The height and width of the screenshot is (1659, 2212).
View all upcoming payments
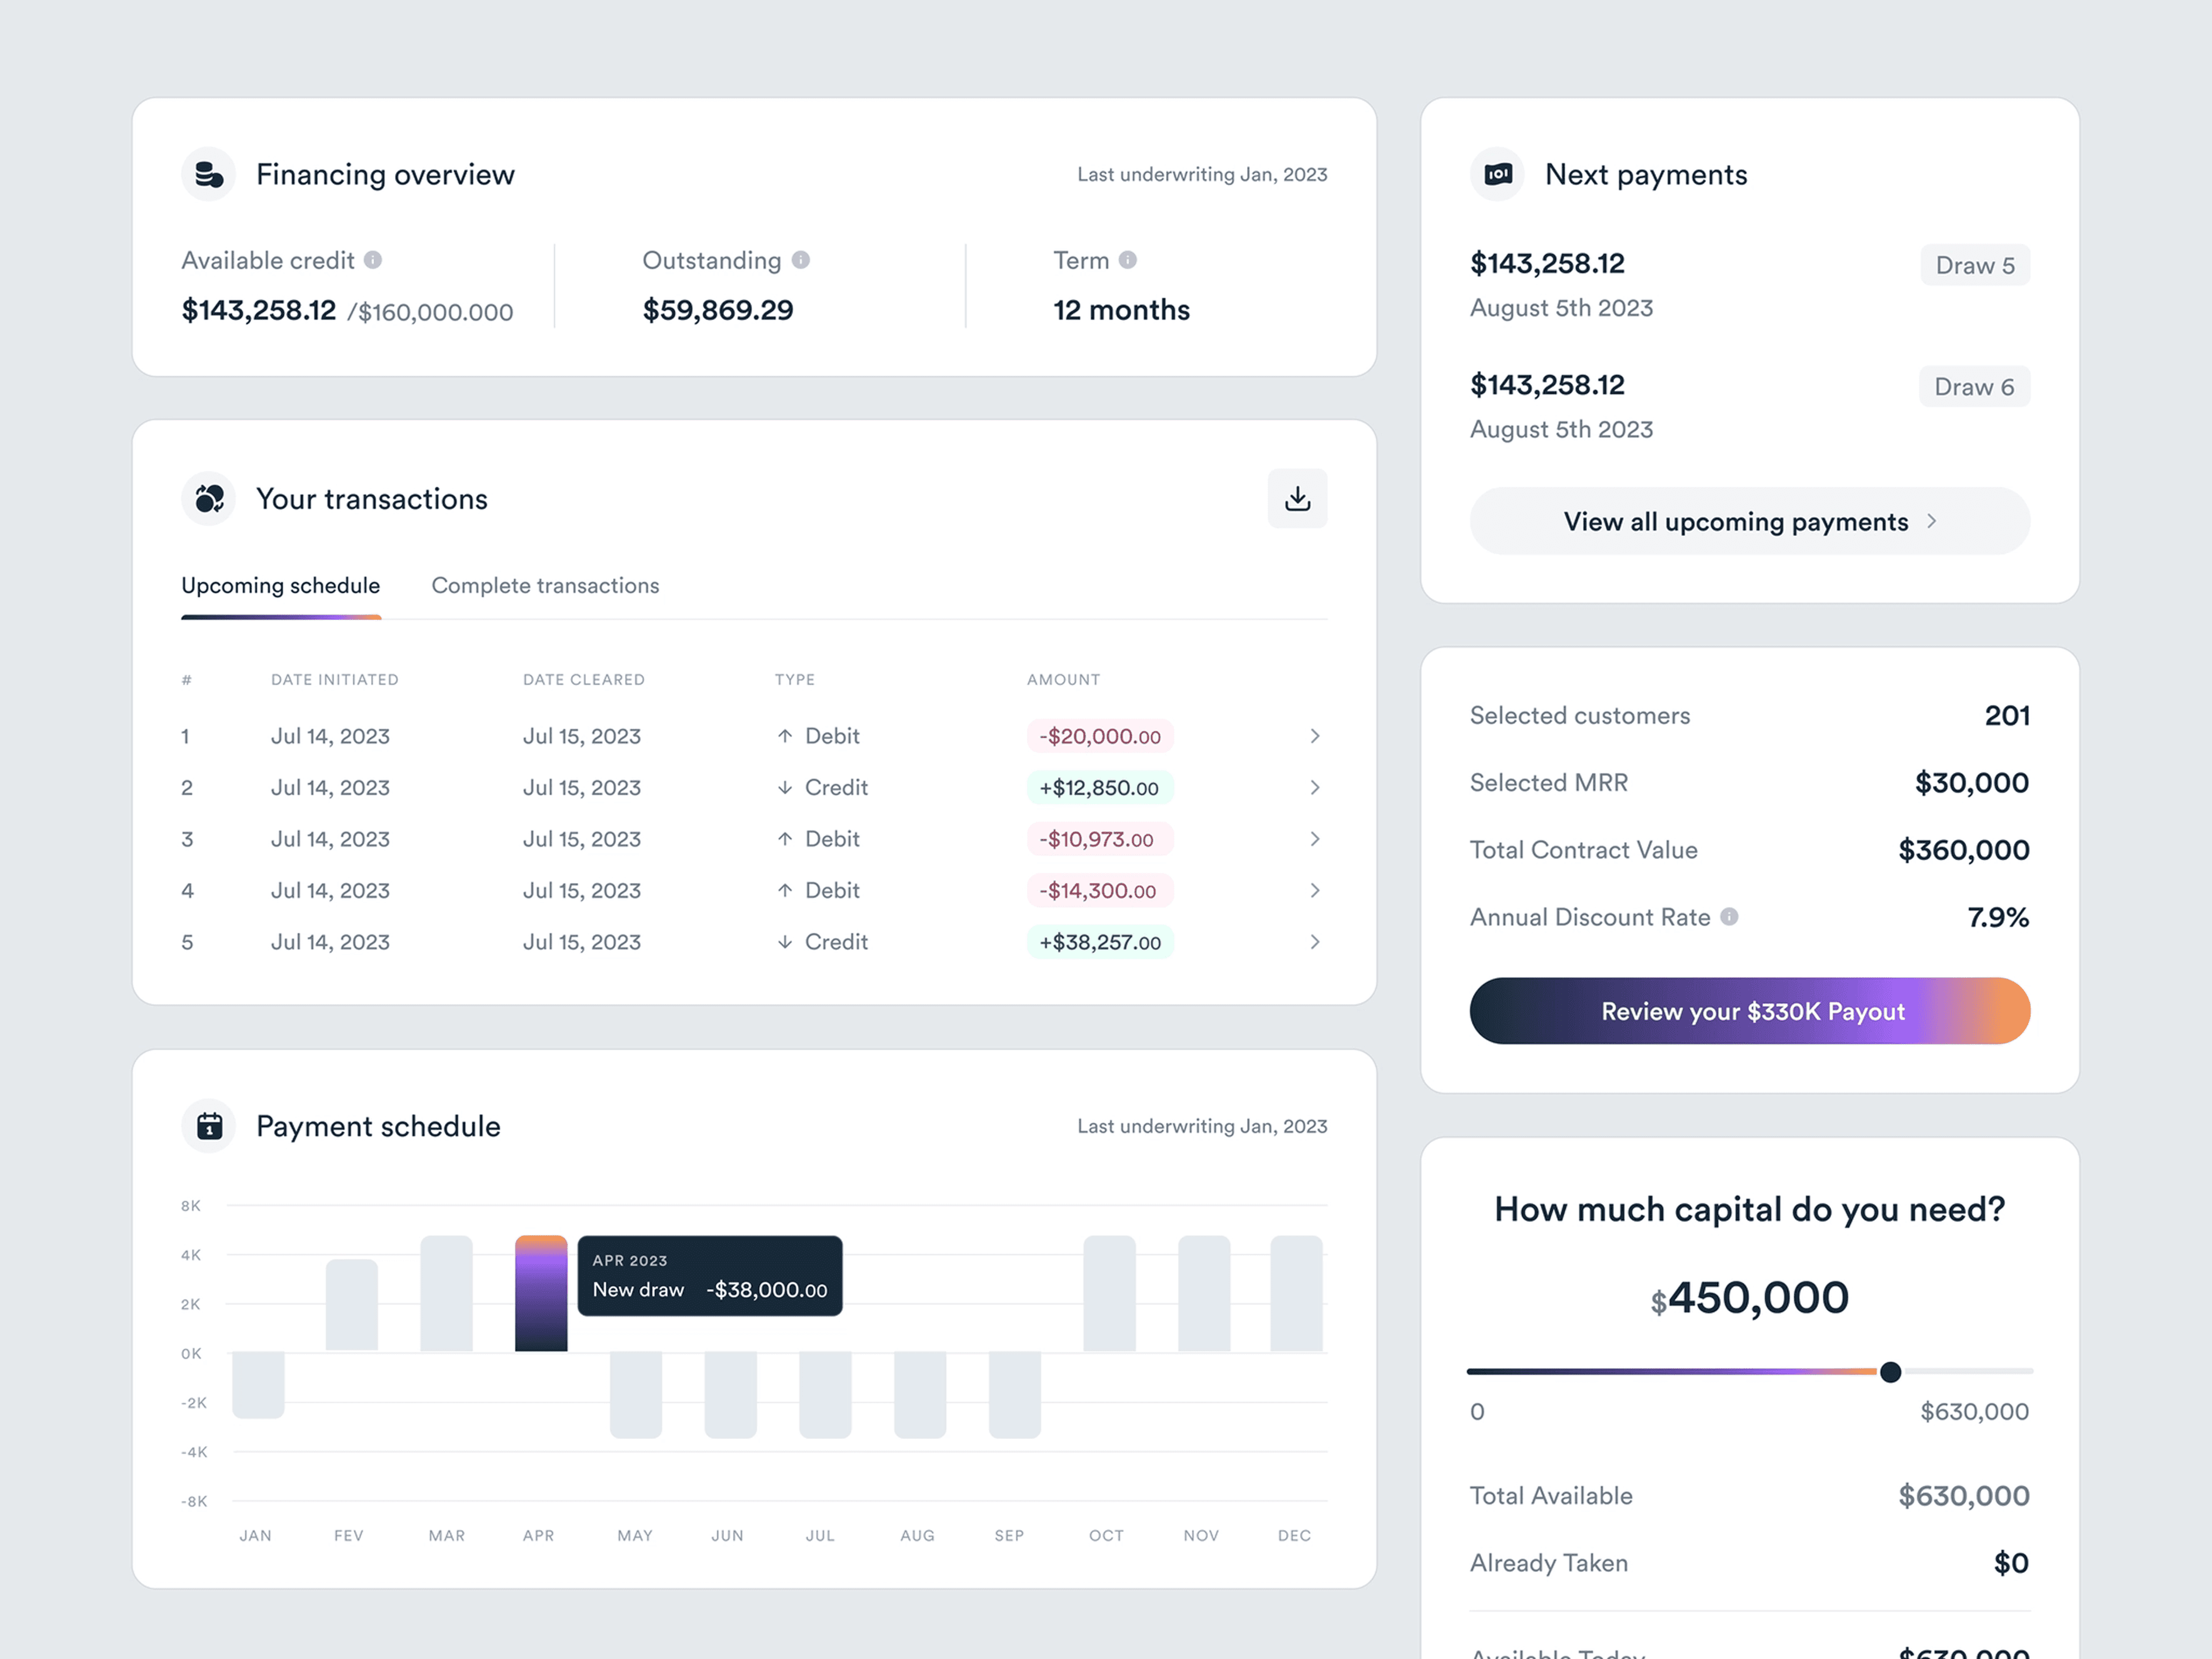1749,521
